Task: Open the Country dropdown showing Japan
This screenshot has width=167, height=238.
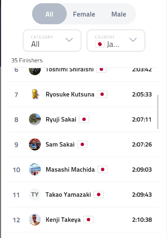Action: pyautogui.click(x=116, y=41)
